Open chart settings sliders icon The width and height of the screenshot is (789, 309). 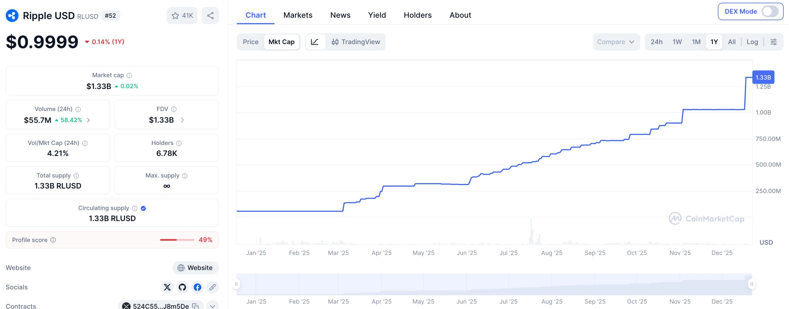click(x=774, y=42)
